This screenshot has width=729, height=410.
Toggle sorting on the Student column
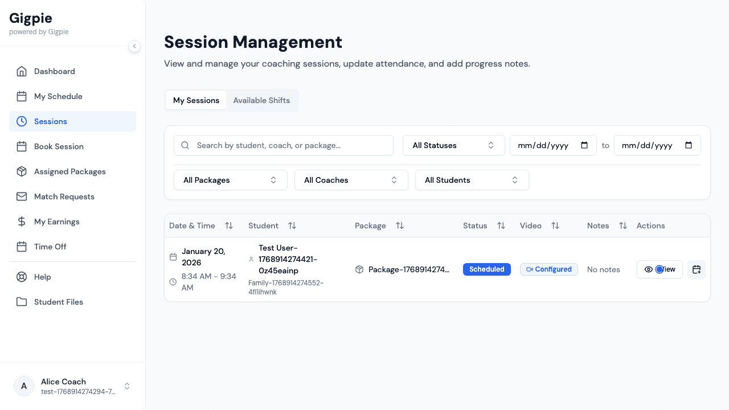click(292, 225)
